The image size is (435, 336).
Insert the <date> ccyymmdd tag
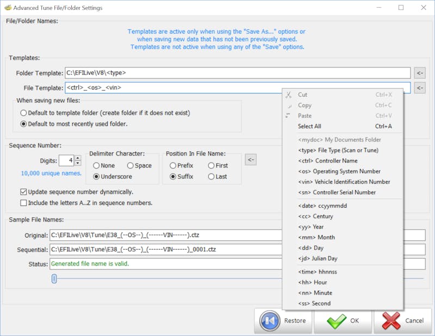coord(323,206)
